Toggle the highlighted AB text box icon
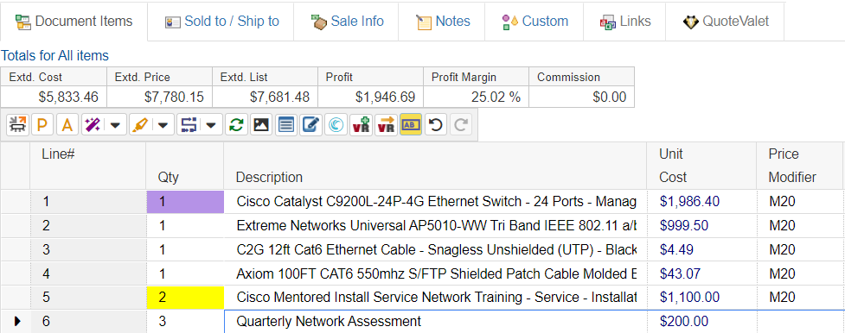 tap(411, 125)
